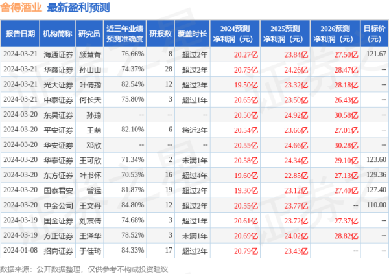Screen dimensions: 389x274
Task: Select the 光大证券 institution cell
Action: point(58,85)
